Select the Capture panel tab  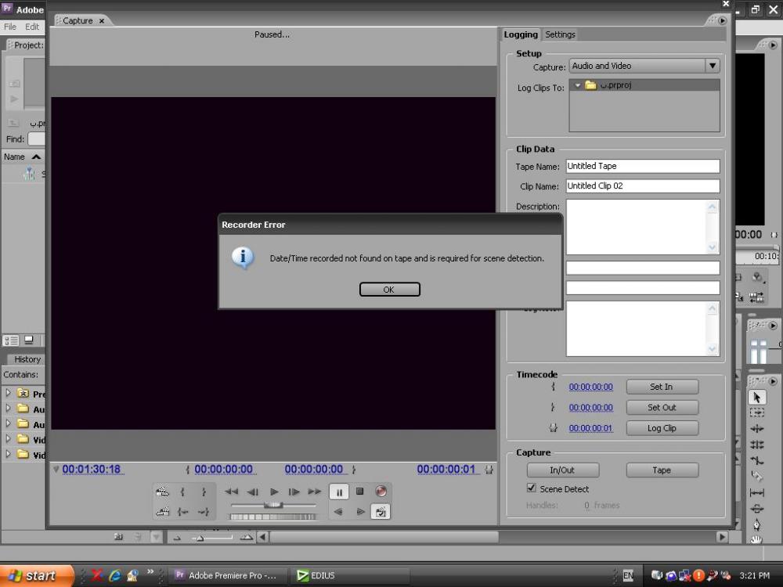click(x=78, y=20)
